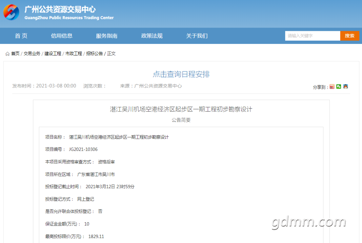Open the 点击查询日程安排 link

[x=181, y=74]
